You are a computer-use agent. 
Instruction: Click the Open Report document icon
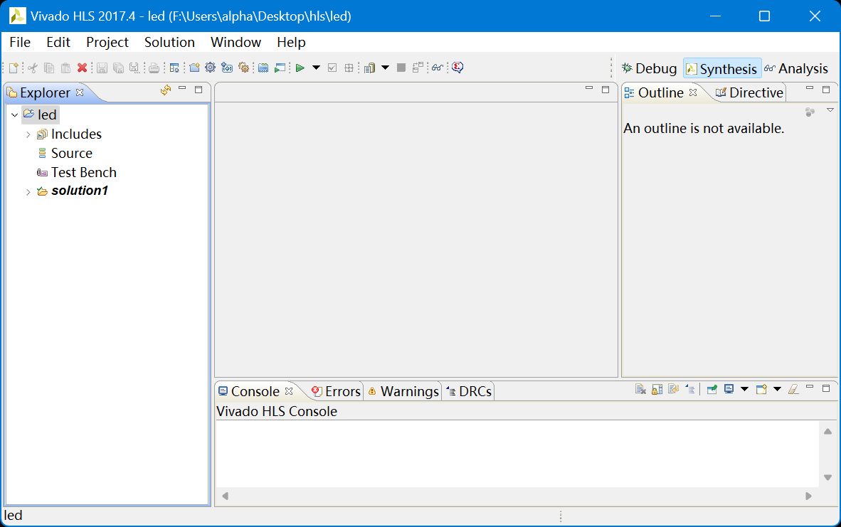click(369, 68)
